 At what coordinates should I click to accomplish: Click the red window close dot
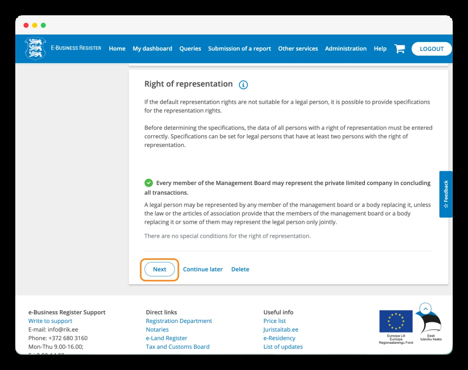click(x=26, y=25)
